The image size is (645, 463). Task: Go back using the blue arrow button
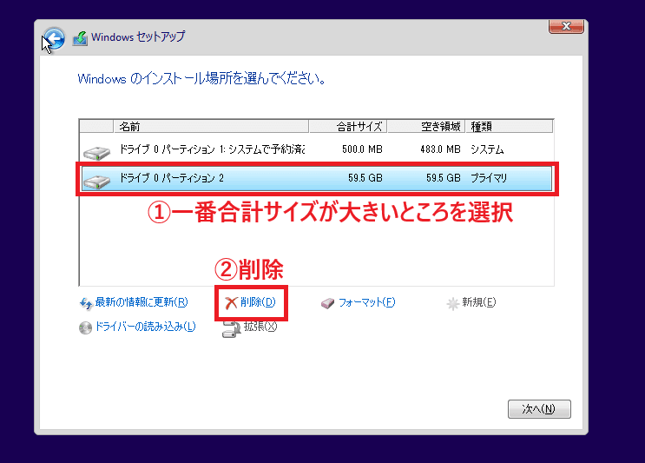click(54, 39)
